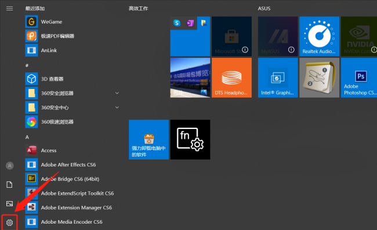Open the Realtek Audio tile
The width and height of the screenshot is (377, 230).
[x=320, y=36]
